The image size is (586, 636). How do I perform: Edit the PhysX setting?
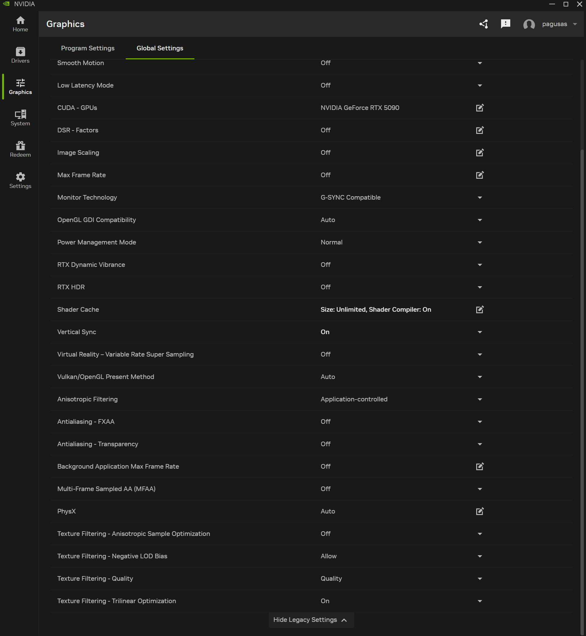(480, 511)
